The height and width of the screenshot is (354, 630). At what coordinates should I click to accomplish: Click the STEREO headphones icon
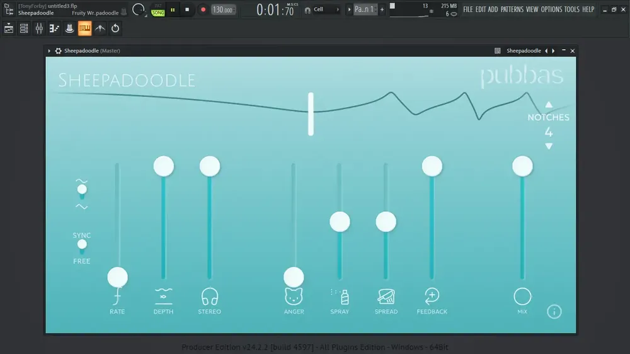coord(210,297)
